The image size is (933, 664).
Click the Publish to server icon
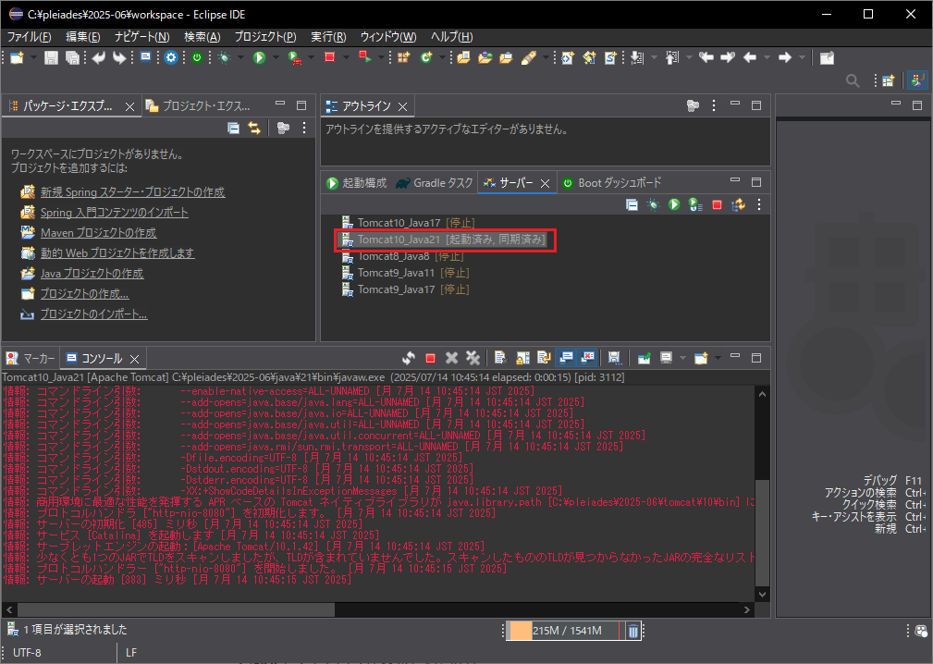pos(738,204)
